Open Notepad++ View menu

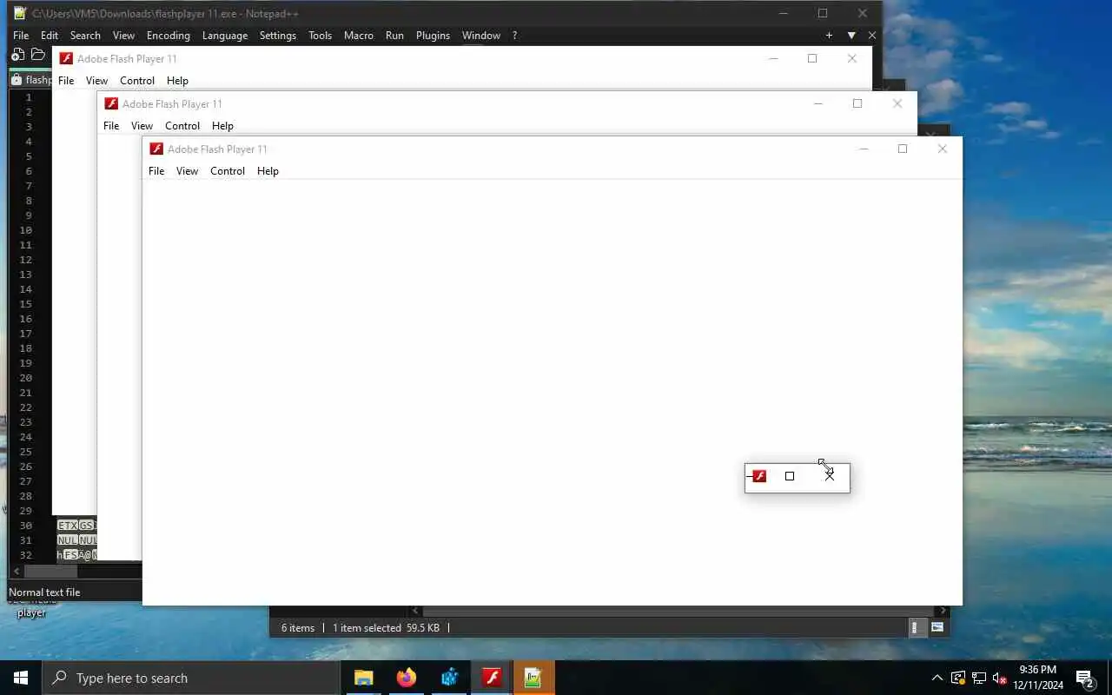pyautogui.click(x=123, y=36)
